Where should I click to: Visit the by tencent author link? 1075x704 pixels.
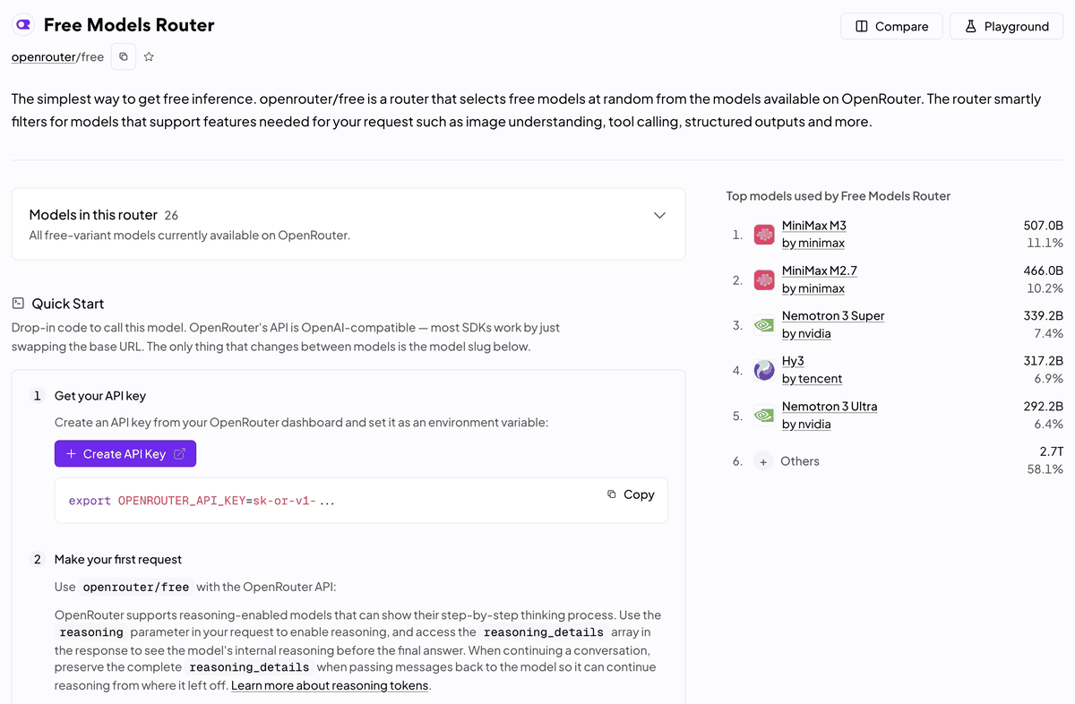[812, 378]
